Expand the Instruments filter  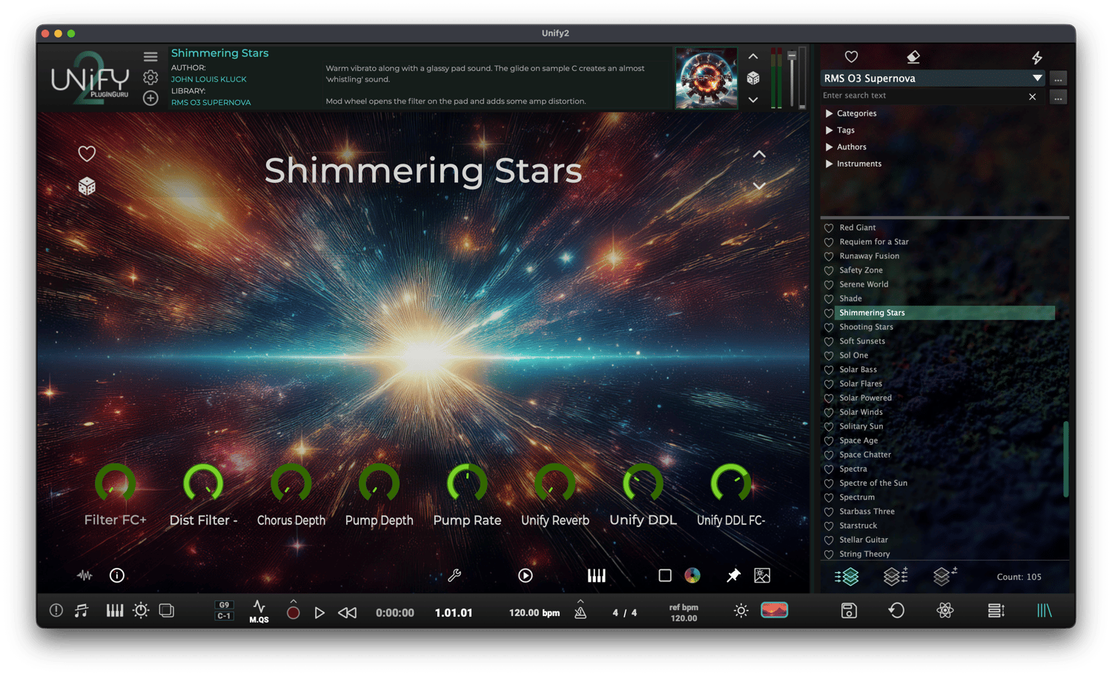(x=829, y=164)
